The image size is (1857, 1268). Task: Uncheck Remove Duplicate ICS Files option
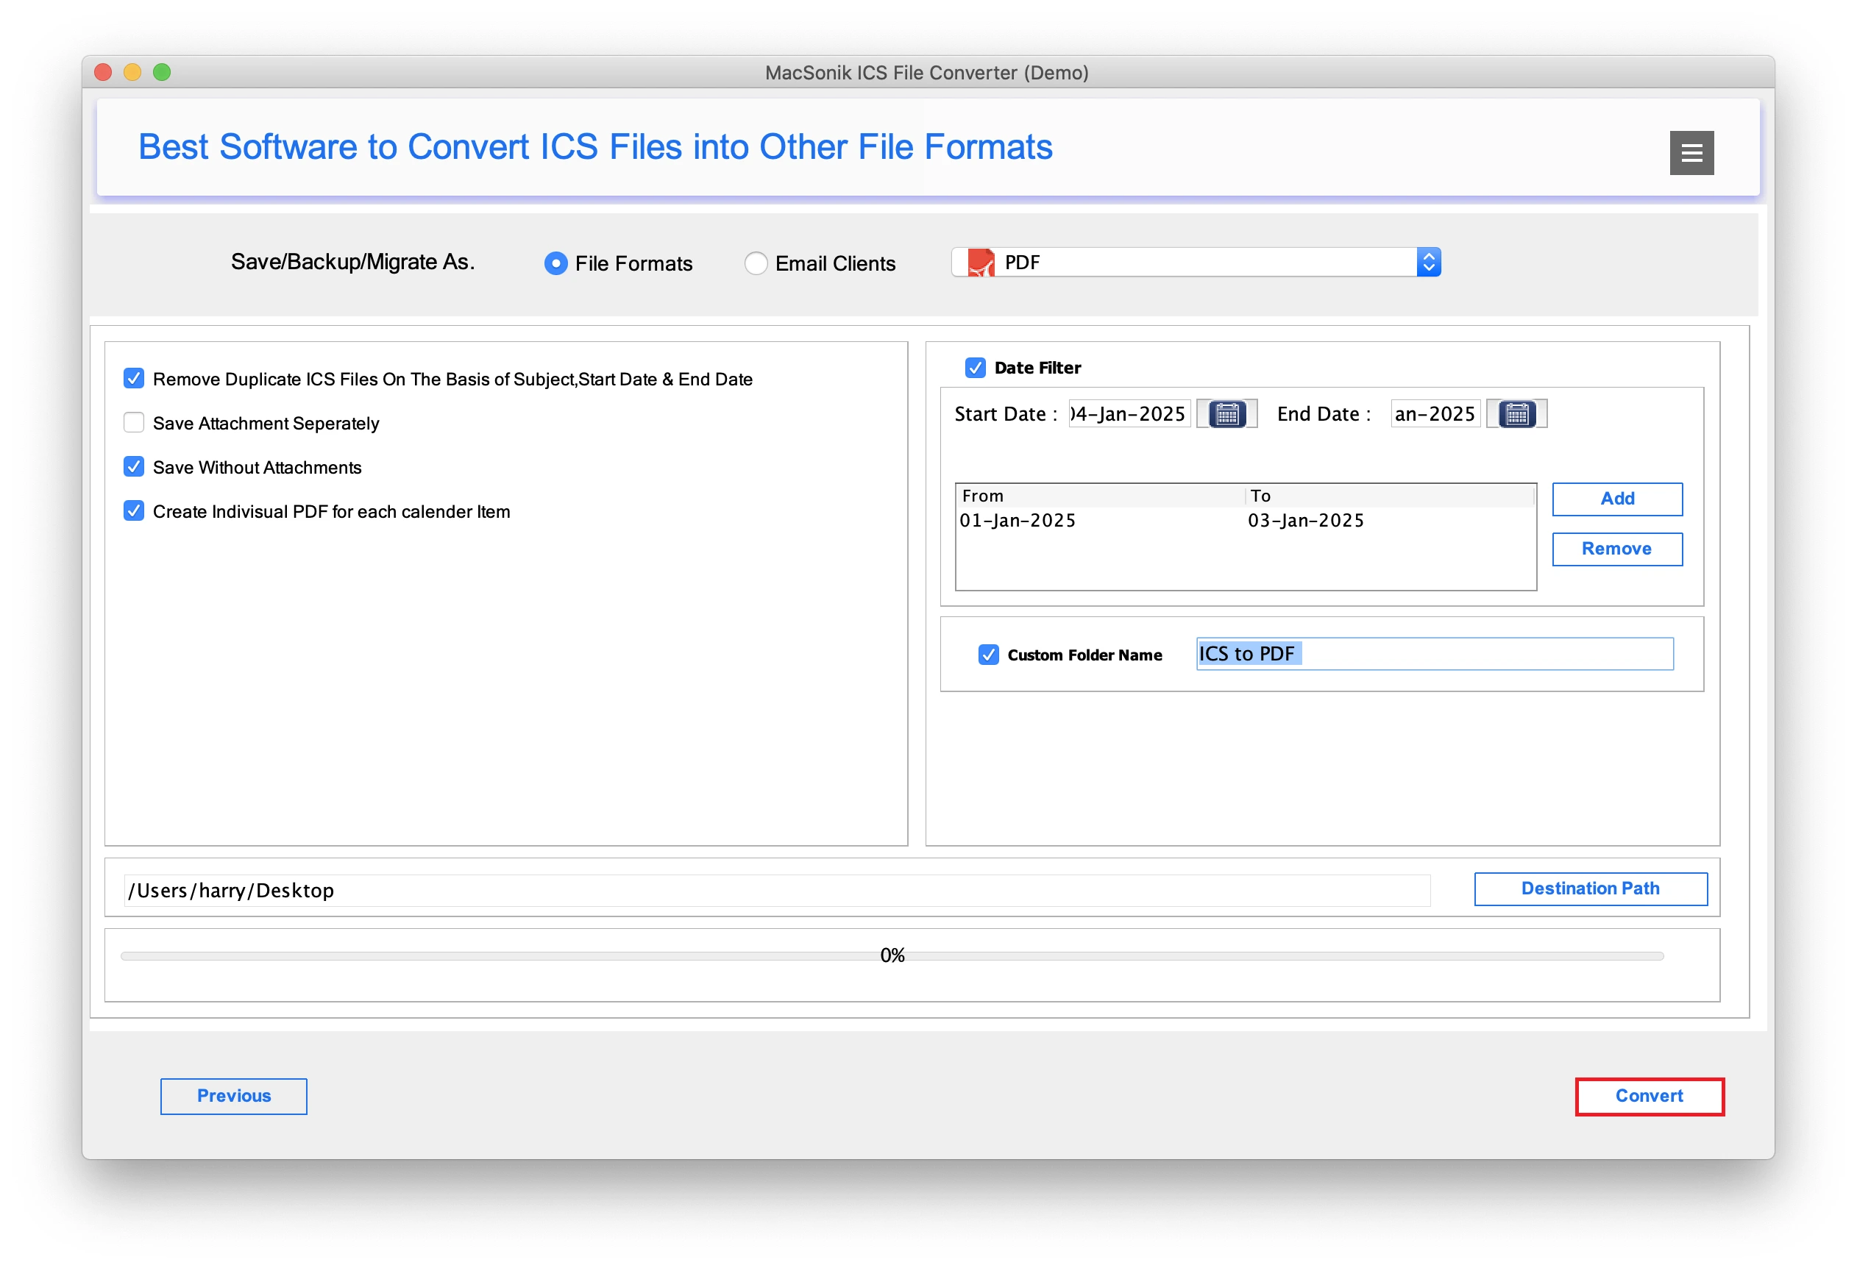[x=134, y=378]
